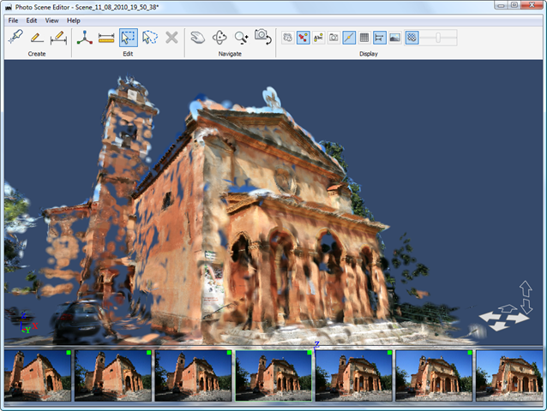547x411 pixels.
Task: Select the yellow ruler measure tool
Action: (106, 37)
